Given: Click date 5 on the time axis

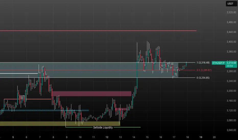Looking at the screenshot, I should tap(13, 137).
